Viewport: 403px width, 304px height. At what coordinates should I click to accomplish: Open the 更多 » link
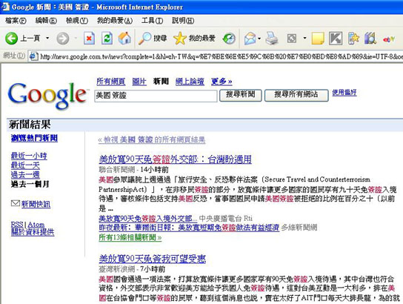222,82
